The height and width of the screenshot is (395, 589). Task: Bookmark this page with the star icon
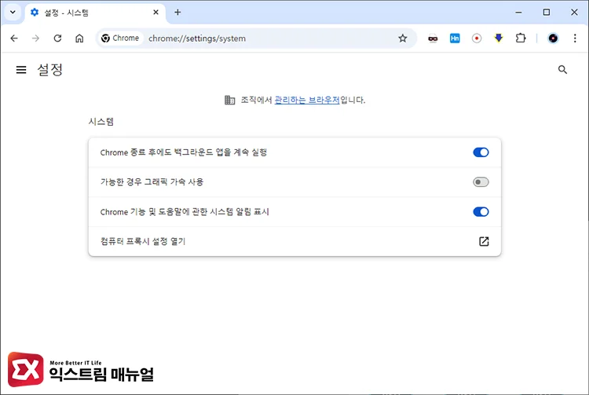[x=403, y=38]
